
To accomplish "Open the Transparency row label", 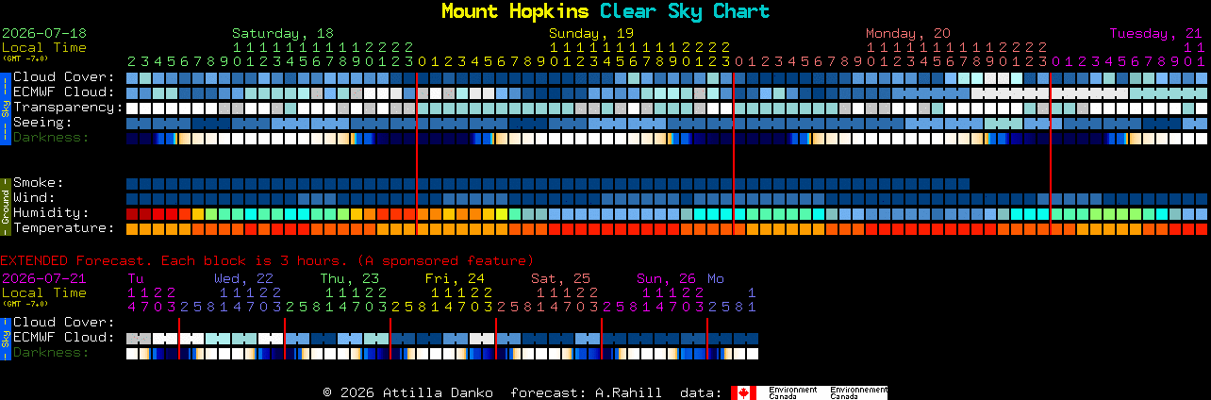I will (68, 108).
